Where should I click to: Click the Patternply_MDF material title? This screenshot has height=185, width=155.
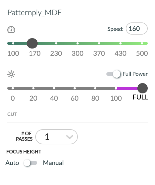tap(35, 13)
